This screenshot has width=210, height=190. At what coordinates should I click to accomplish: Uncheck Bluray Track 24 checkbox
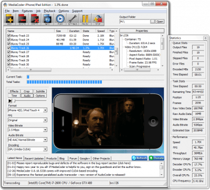9,39
